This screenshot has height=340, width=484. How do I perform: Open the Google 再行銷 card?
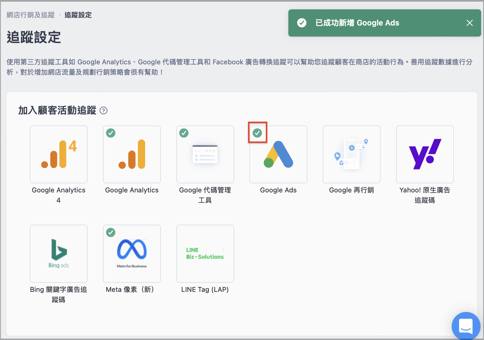click(352, 154)
